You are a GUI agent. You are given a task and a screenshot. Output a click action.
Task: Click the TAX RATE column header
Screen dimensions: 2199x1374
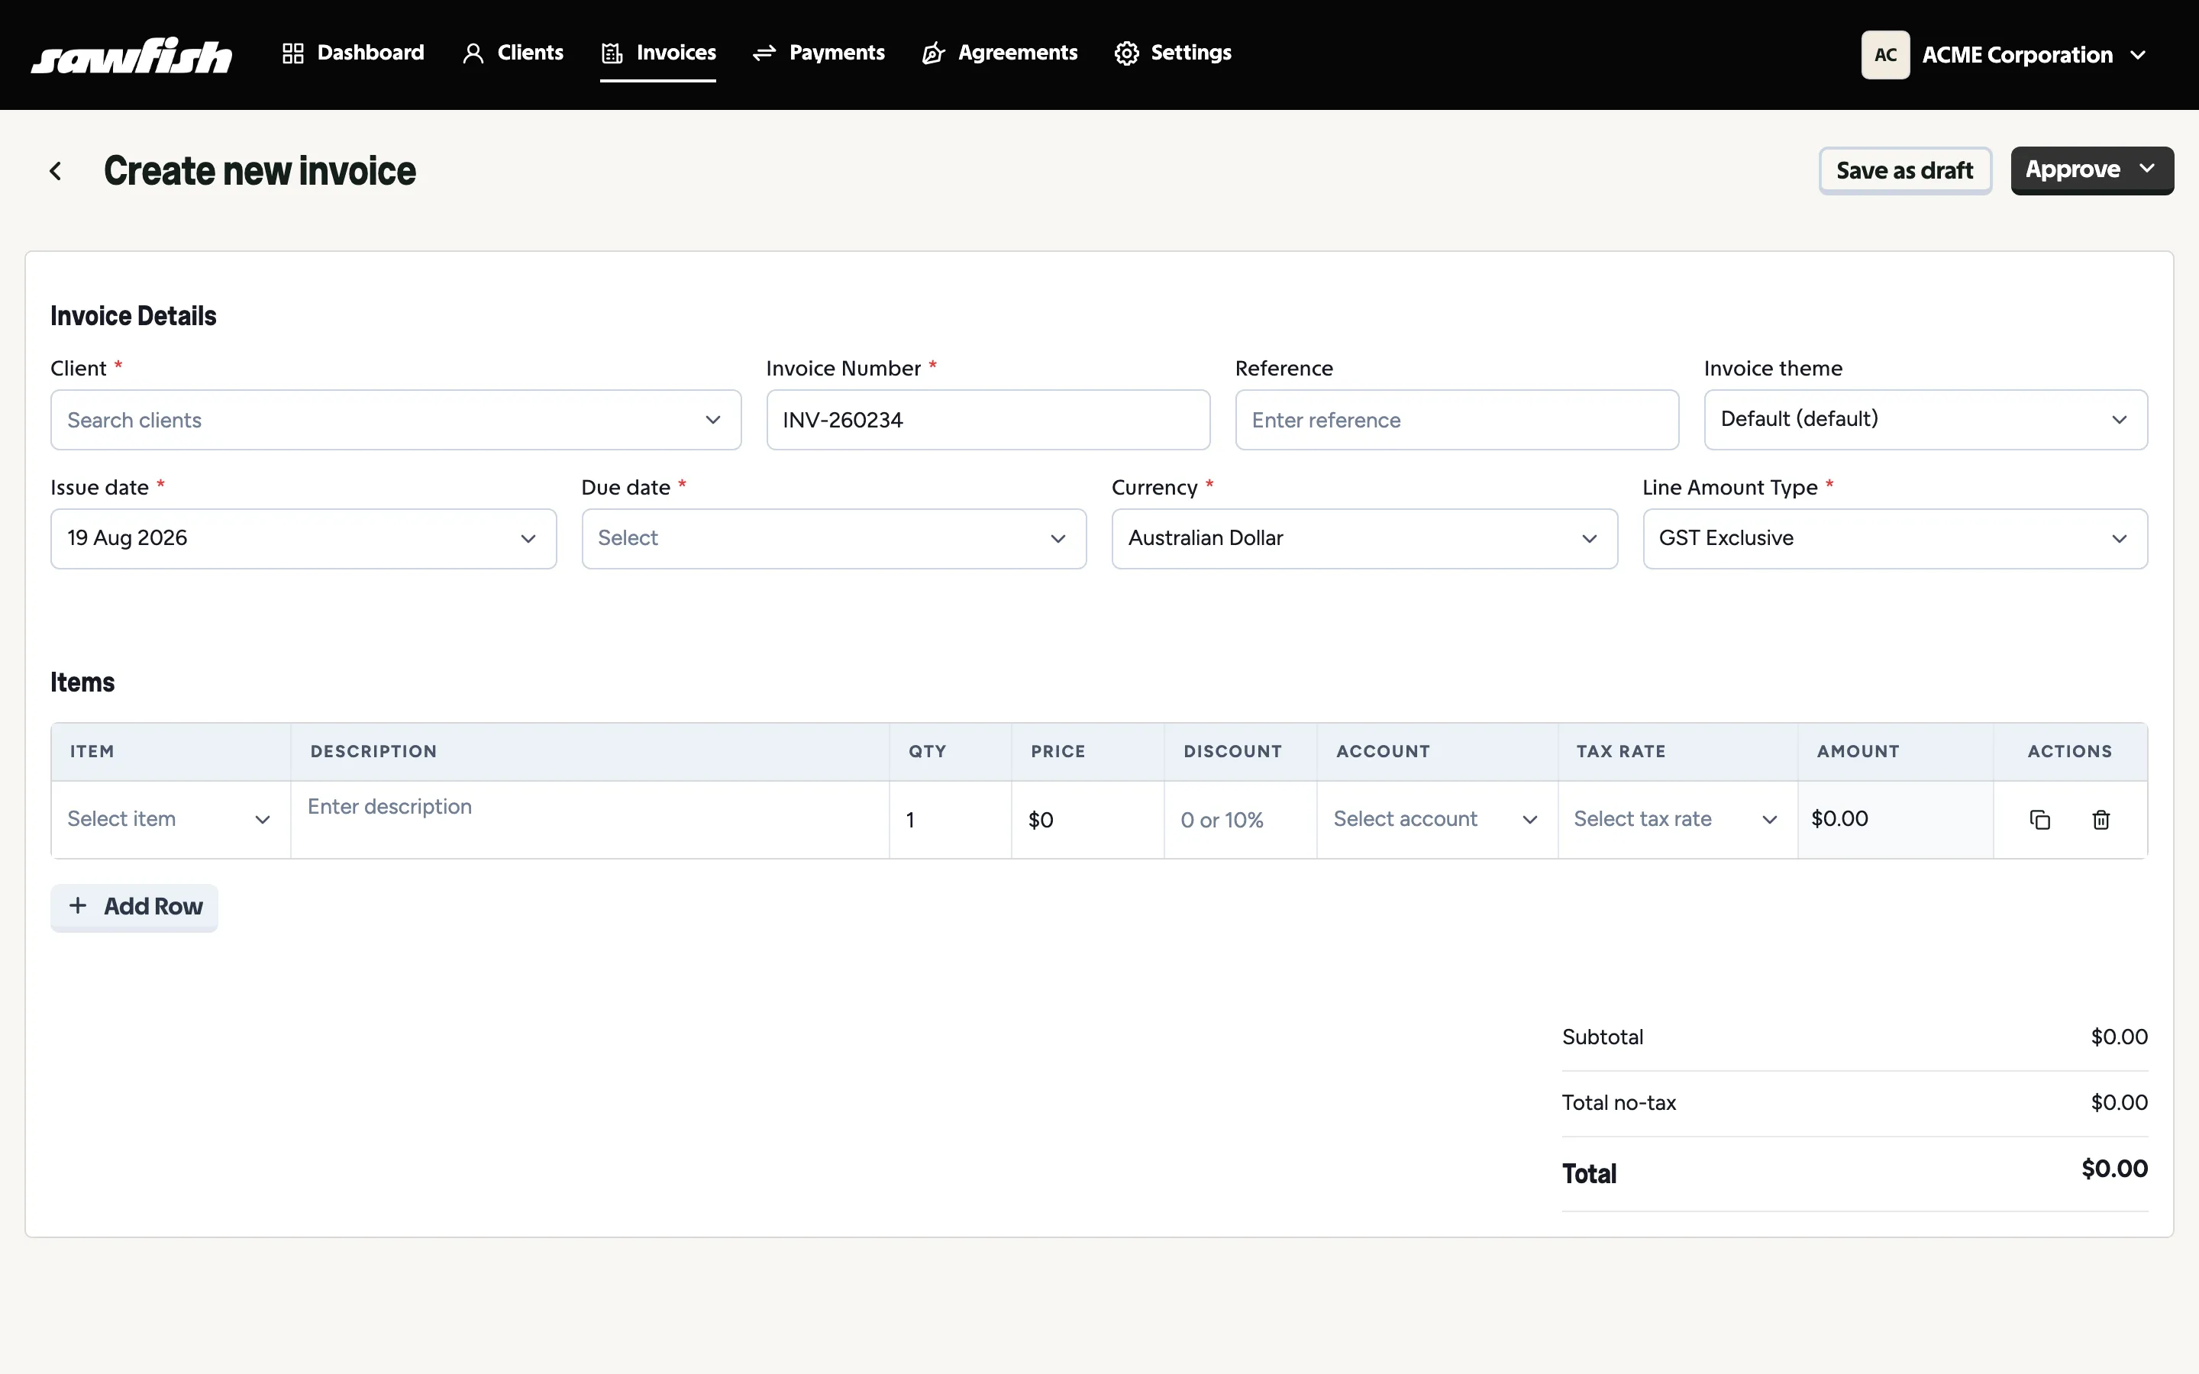click(x=1621, y=752)
